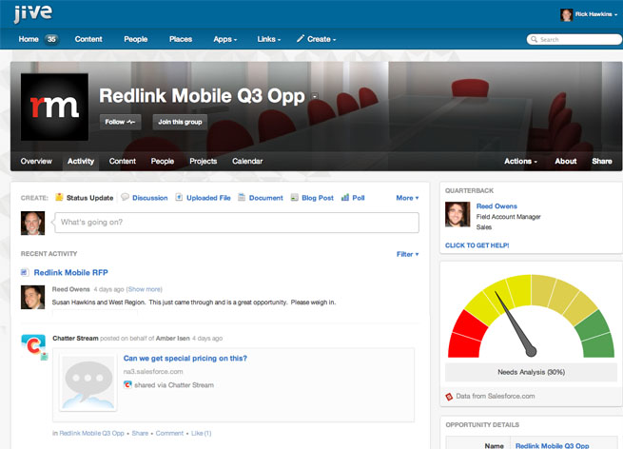
Task: Click the Redlink Mobile rm group logo
Action: tap(54, 107)
